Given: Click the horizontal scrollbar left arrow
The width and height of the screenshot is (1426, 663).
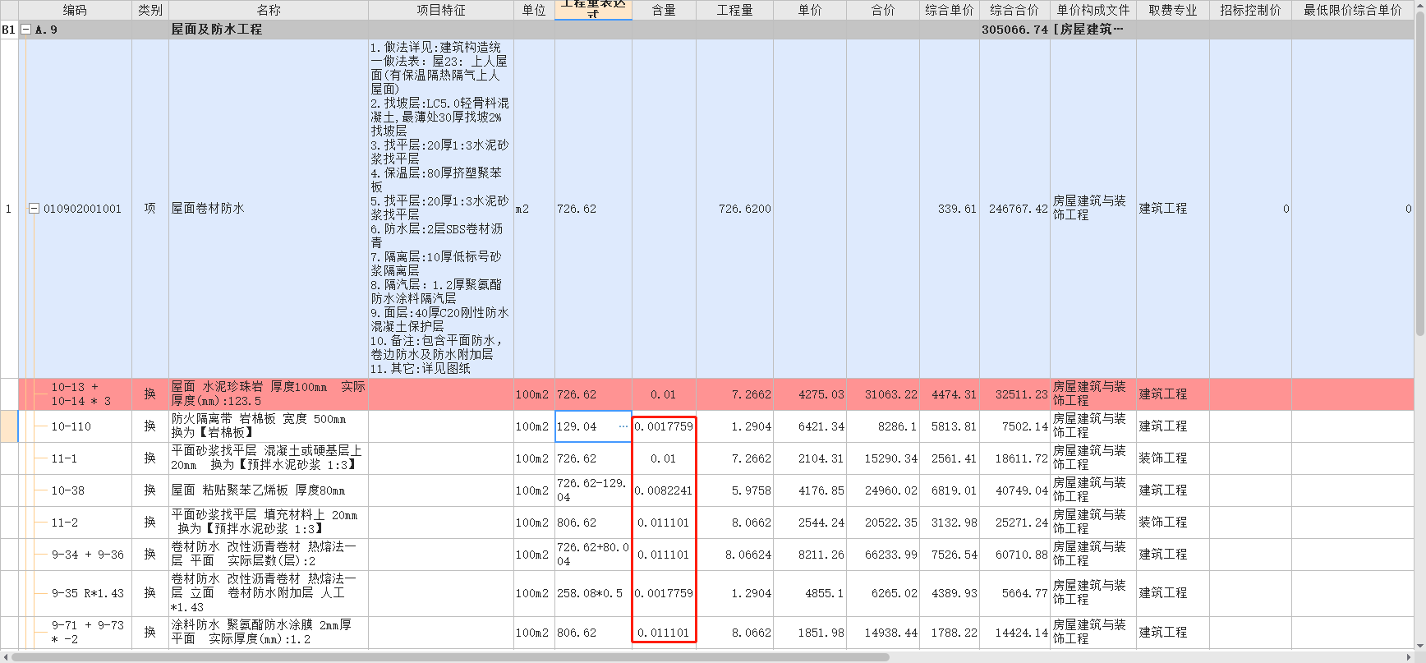Looking at the screenshot, I should click(5, 657).
